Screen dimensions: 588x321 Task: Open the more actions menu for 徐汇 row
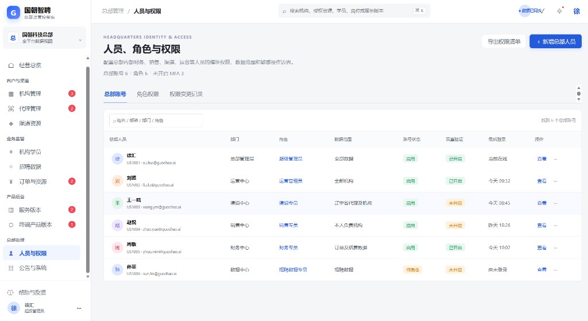tap(555, 159)
